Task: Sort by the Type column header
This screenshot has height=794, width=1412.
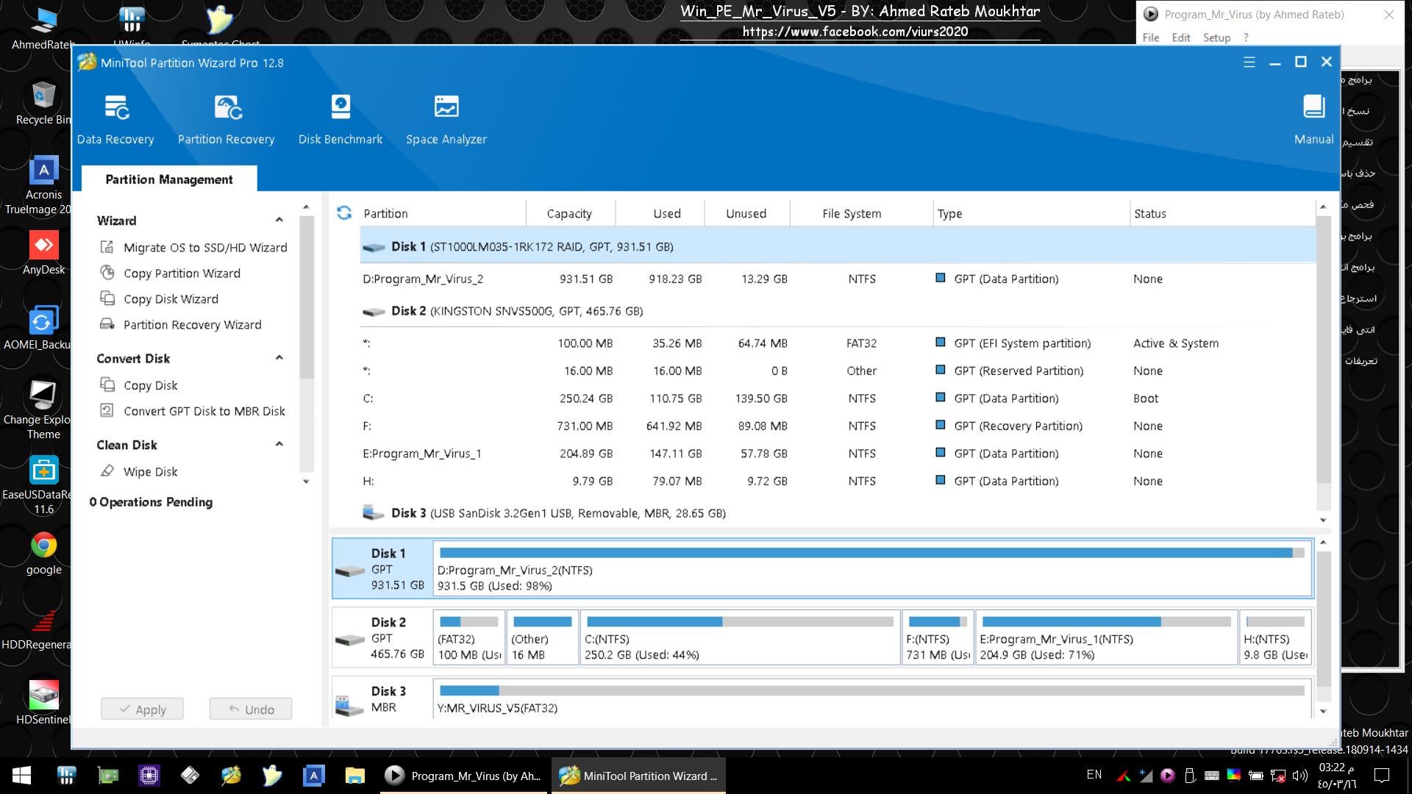Action: point(1031,213)
